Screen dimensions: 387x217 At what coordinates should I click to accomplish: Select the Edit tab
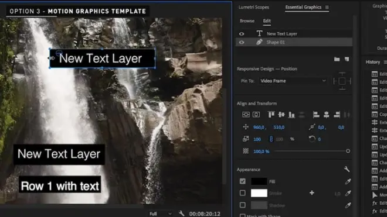267,21
